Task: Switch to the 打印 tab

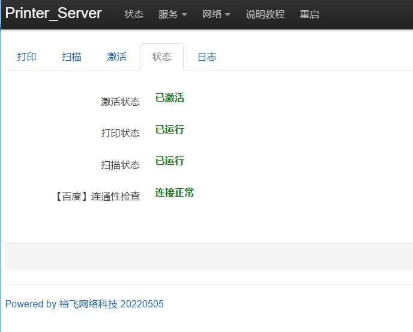Action: tap(27, 57)
